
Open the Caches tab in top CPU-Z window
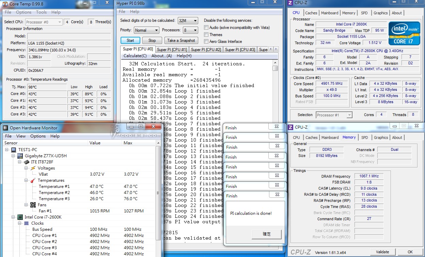[x=311, y=13]
